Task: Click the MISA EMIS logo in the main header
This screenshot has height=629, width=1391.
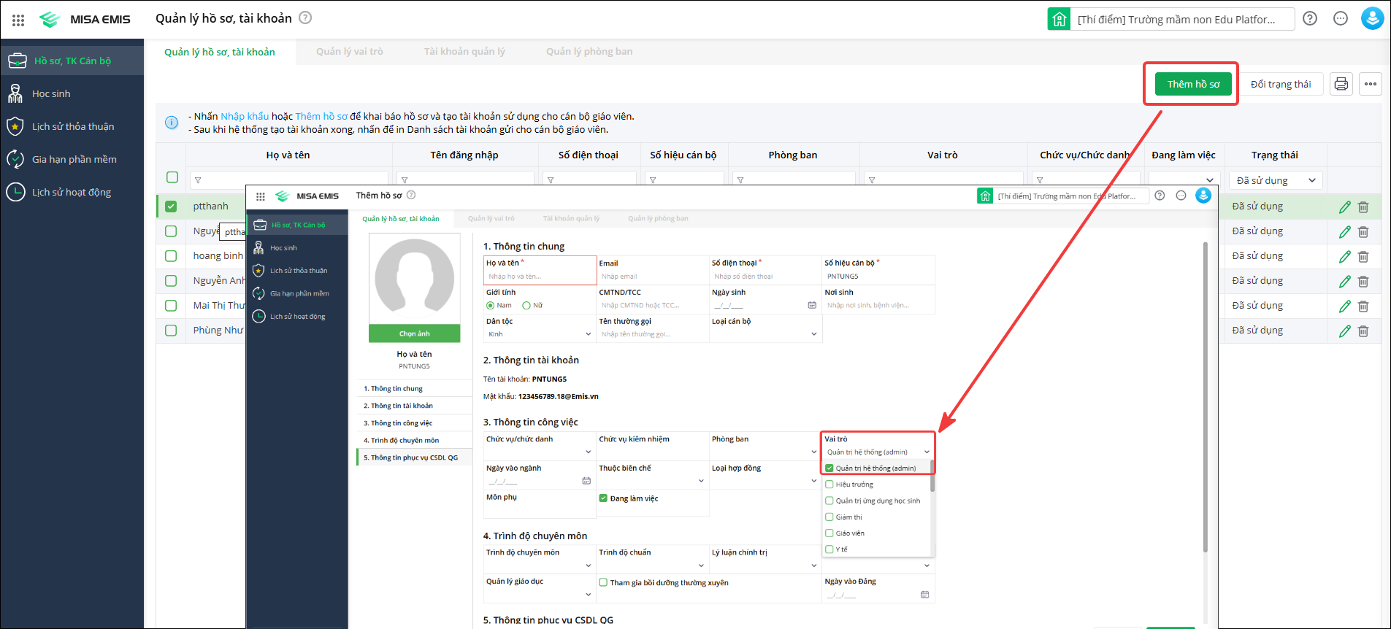Action: point(85,20)
